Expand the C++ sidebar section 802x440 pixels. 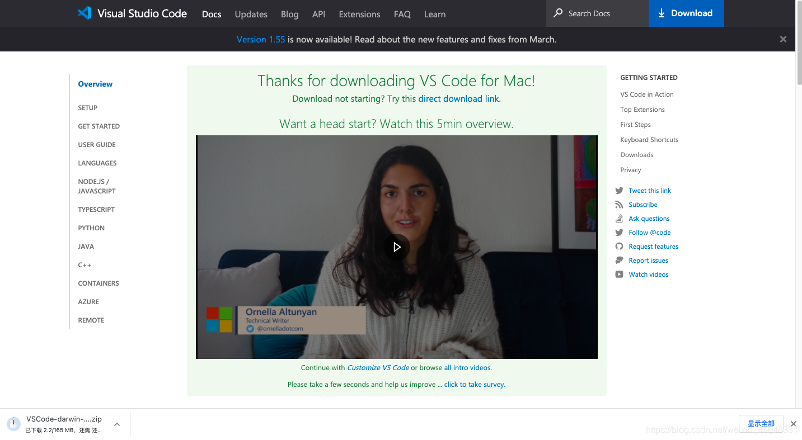pos(85,264)
